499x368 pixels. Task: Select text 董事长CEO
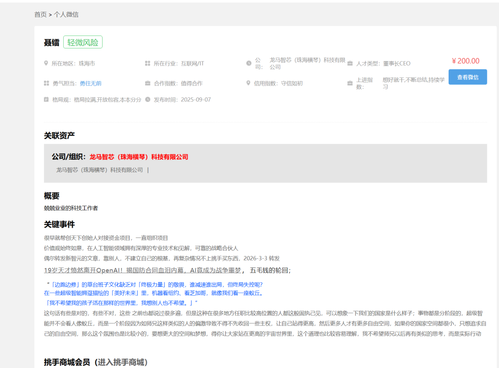coord(396,64)
